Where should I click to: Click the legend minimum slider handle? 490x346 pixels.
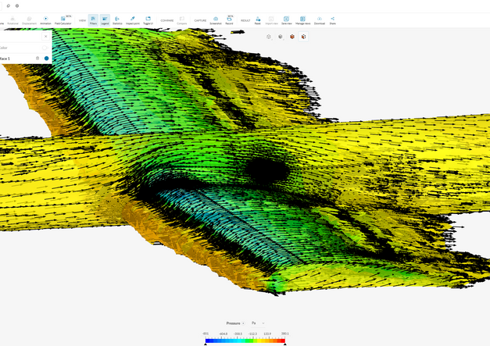pyautogui.click(x=206, y=344)
